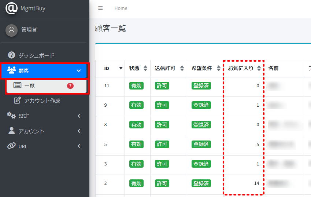Click the 管理者 user avatar icon

pos(11,30)
